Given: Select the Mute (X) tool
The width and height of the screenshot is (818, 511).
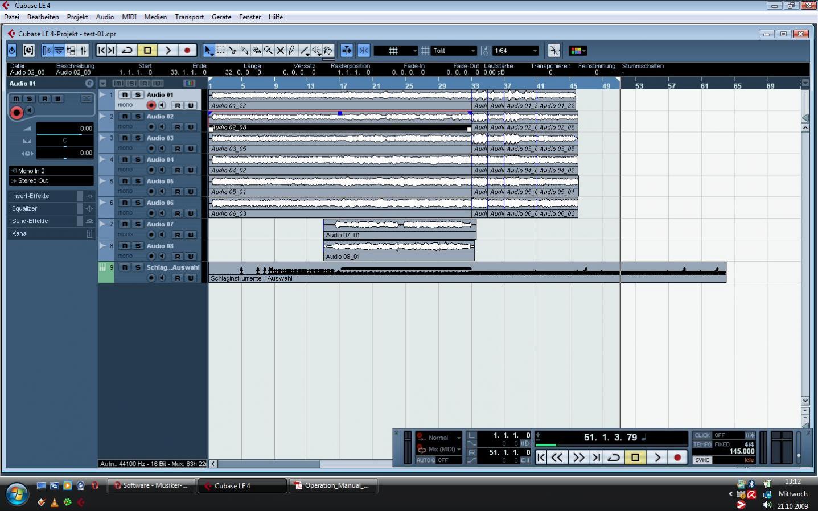Looking at the screenshot, I should (x=280, y=51).
